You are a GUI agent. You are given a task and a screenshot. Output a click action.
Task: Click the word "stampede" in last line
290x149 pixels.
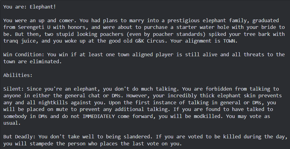(x=41, y=144)
